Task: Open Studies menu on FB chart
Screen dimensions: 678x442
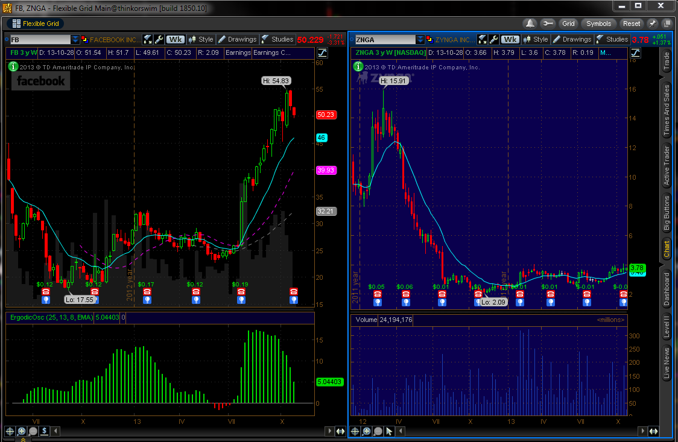Action: pos(277,40)
